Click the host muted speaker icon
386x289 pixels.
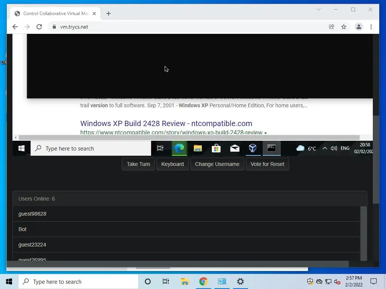click(x=337, y=281)
